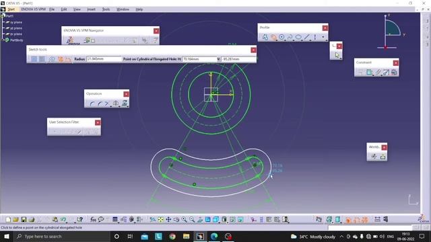This screenshot has height=242, width=431.
Task: Click the Edit Multi-Constraint icon
Action: [394, 72]
